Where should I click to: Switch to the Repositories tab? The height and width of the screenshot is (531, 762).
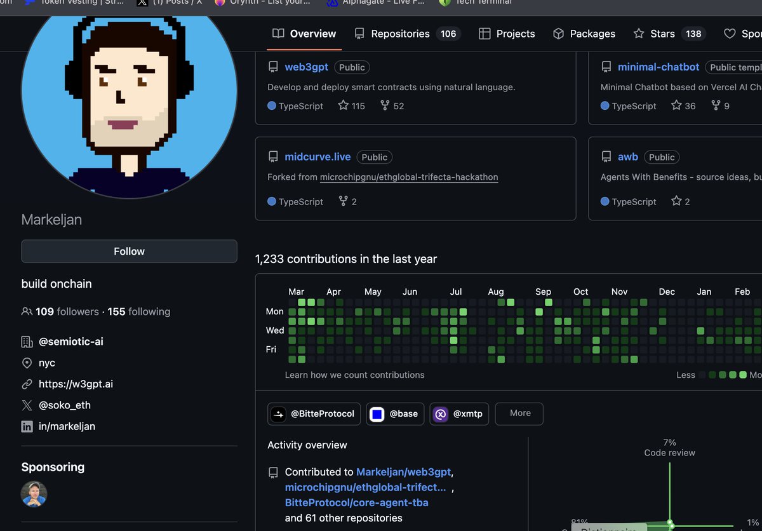407,34
